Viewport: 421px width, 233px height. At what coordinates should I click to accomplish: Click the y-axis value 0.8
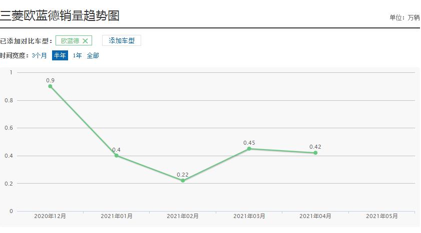pos(9,100)
